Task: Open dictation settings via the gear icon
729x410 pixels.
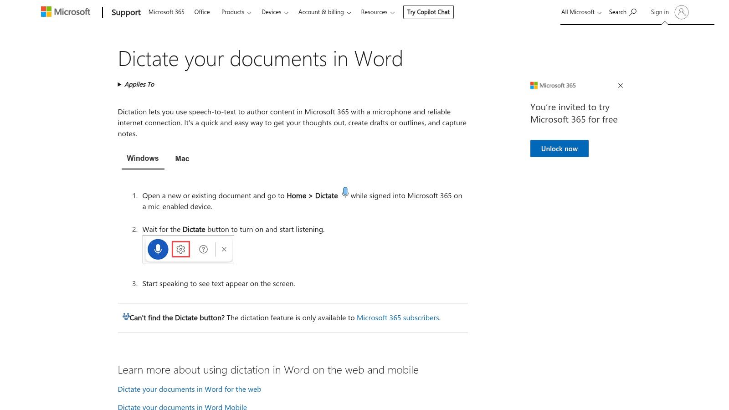Action: (x=180, y=249)
